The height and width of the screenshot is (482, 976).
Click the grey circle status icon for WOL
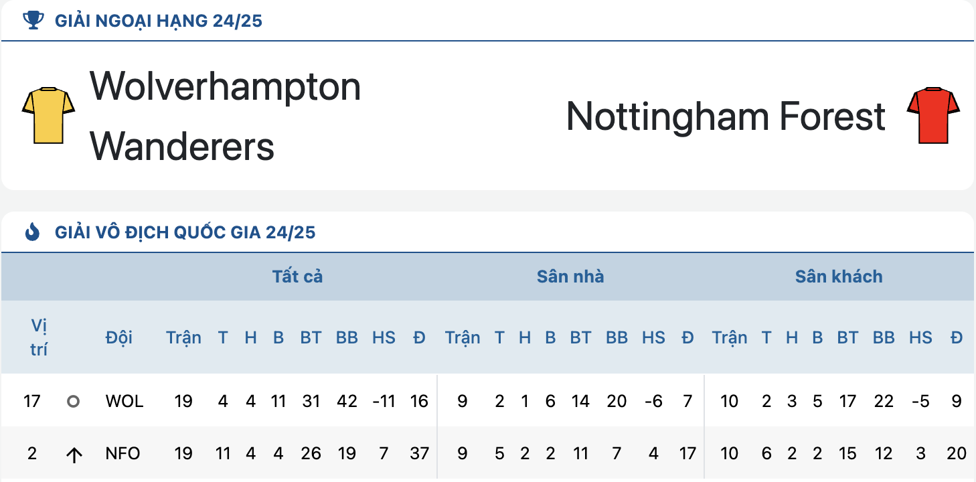click(x=74, y=402)
